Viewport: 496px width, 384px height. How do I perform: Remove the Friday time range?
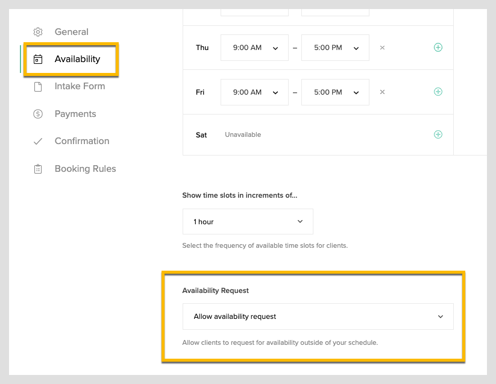pos(382,92)
